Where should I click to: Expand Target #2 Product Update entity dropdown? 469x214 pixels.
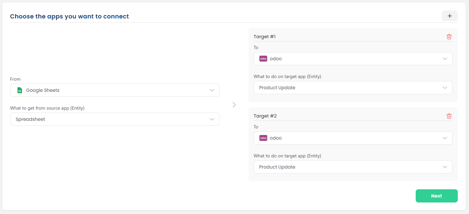(x=353, y=167)
